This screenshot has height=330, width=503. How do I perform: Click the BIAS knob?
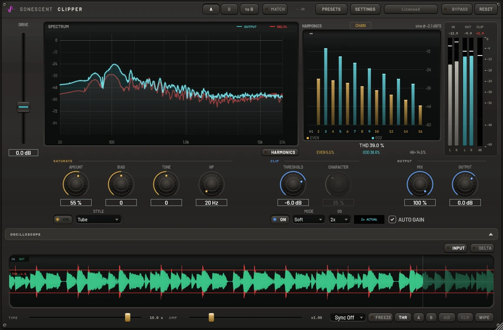(x=121, y=184)
